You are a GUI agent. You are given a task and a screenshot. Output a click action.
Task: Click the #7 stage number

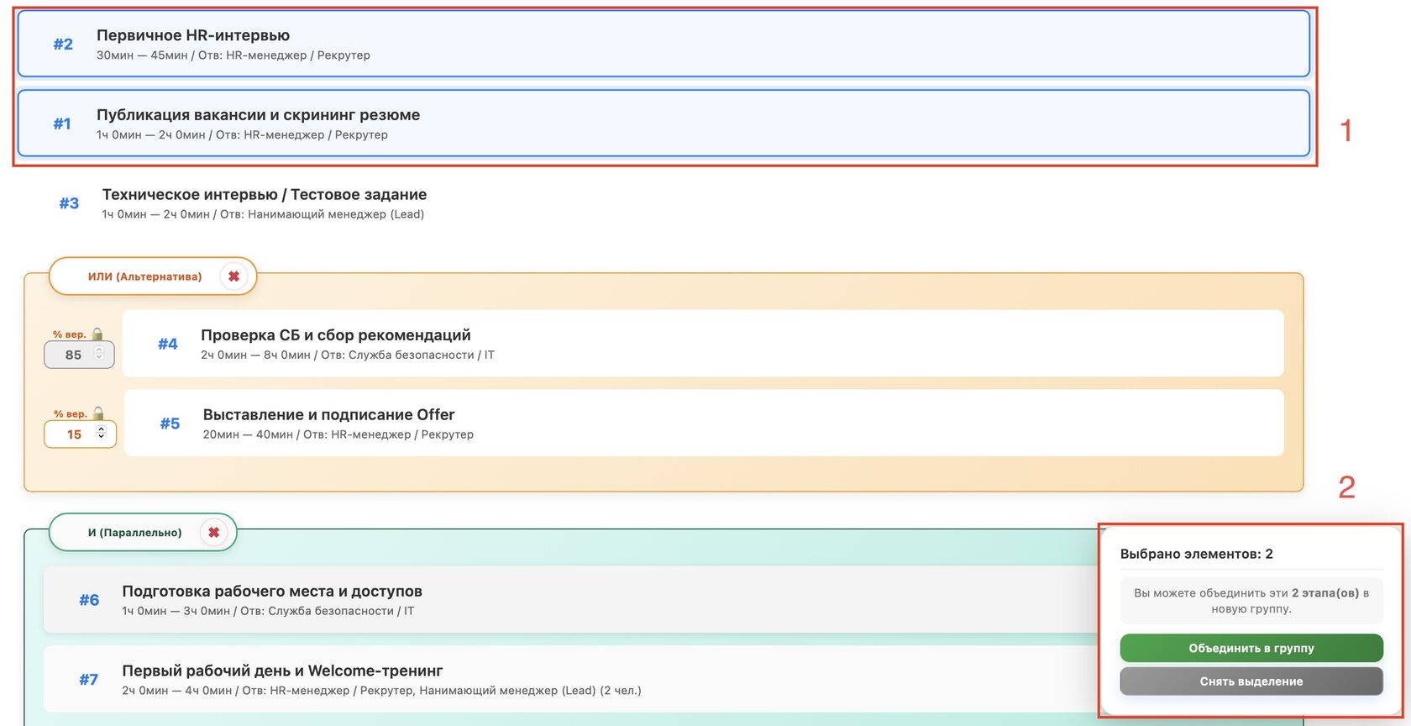pos(89,680)
